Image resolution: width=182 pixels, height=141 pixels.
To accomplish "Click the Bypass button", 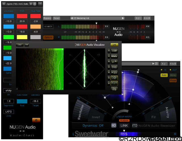I will tap(47, 18).
